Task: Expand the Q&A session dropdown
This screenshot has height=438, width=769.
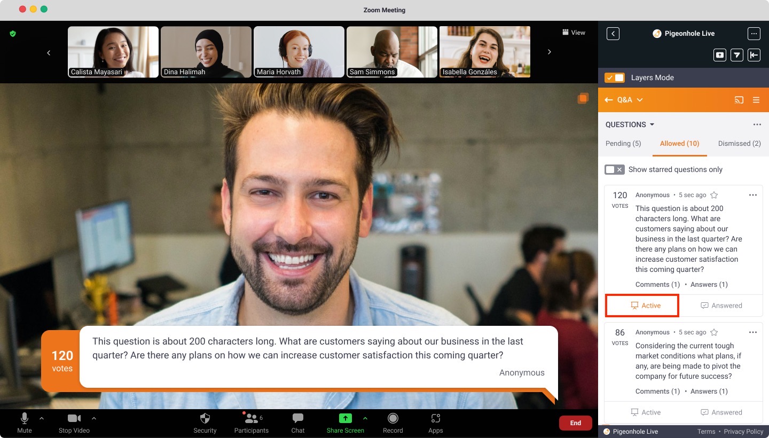Action: [x=640, y=100]
